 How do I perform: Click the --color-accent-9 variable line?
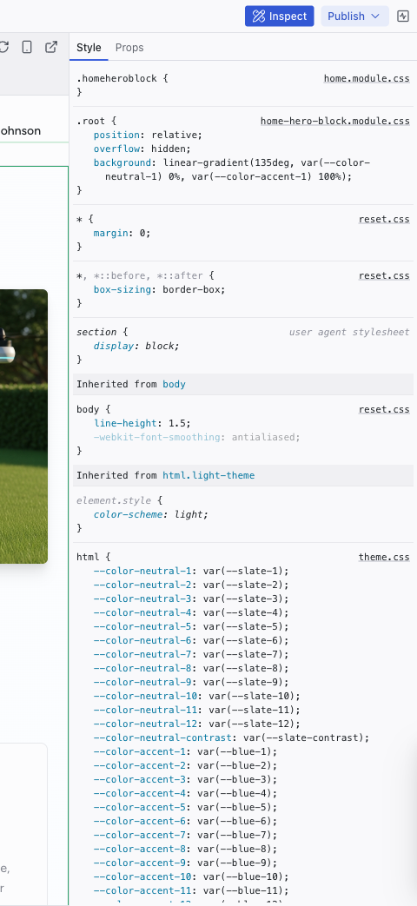pyautogui.click(x=185, y=863)
